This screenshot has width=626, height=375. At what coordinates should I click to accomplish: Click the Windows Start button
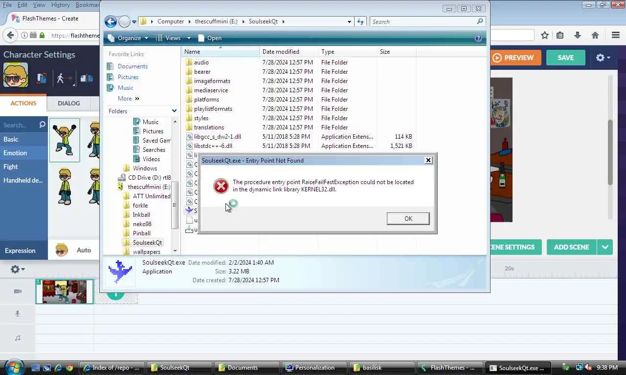pos(14,367)
